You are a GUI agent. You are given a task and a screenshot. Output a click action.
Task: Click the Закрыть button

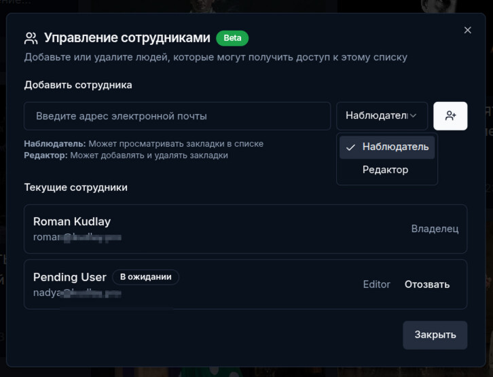click(435, 335)
